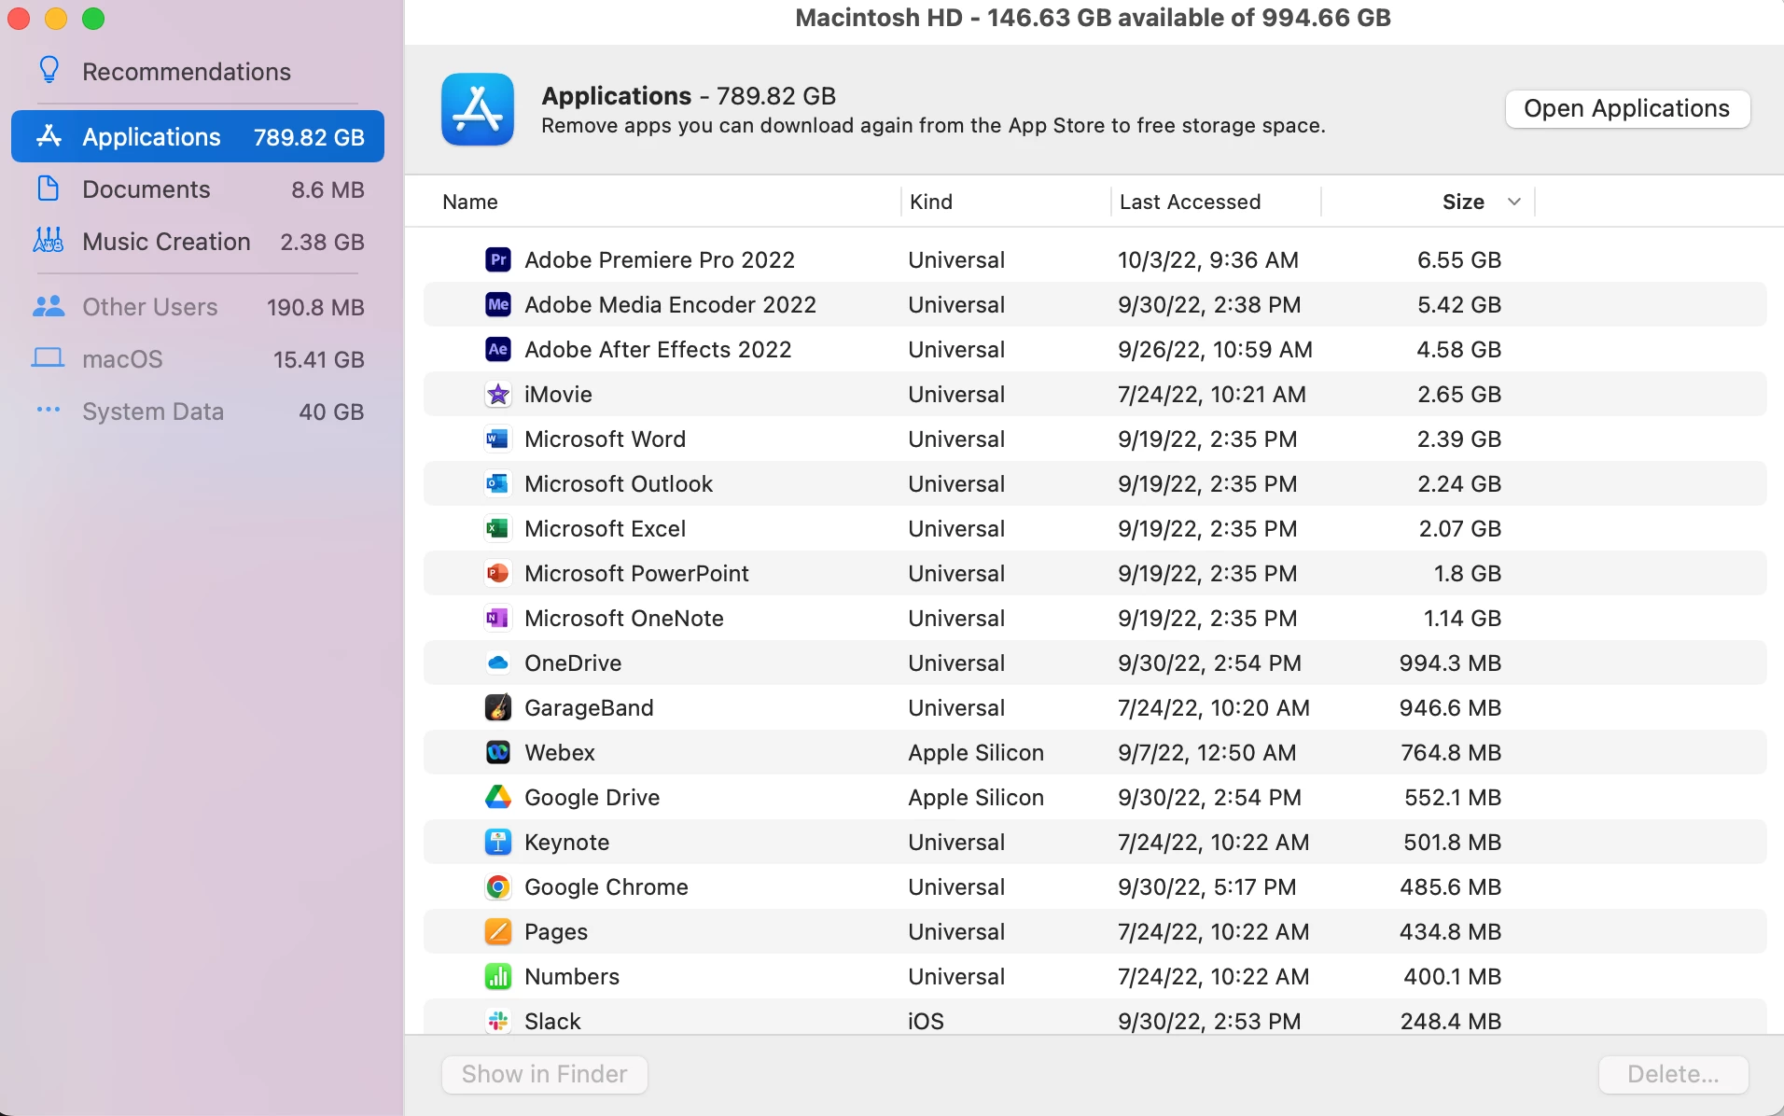This screenshot has height=1116, width=1784.
Task: Click the Microsoft Outlook icon
Action: [498, 483]
